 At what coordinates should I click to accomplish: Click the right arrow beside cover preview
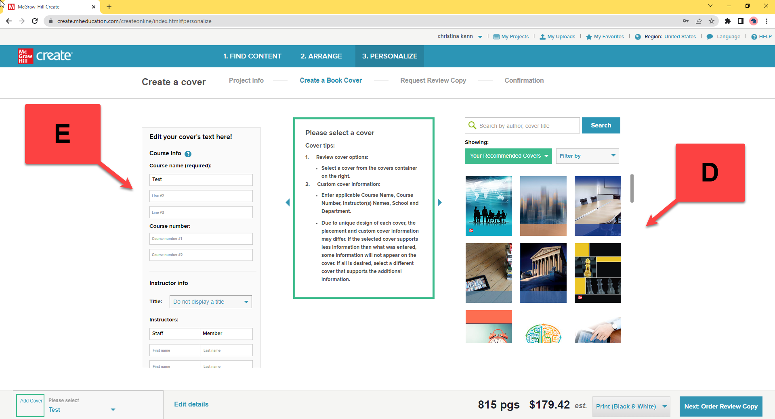click(440, 202)
